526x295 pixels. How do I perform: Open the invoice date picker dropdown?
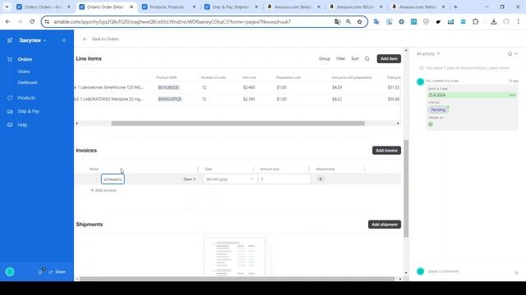252,179
